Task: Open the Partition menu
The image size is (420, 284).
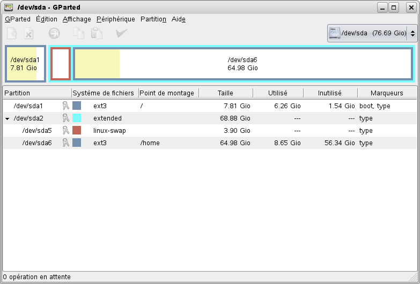Action: [x=153, y=19]
